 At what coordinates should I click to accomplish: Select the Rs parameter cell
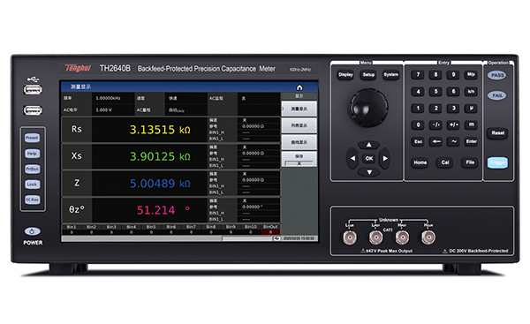click(76, 130)
